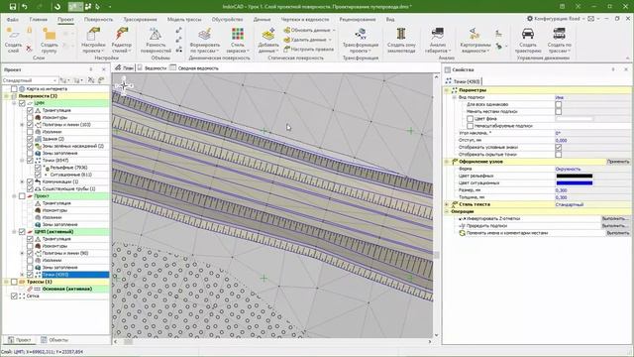Screen dimensions: 634x357
Task: Click Разность поверхностей volume tool
Action: pyautogui.click(x=156, y=40)
